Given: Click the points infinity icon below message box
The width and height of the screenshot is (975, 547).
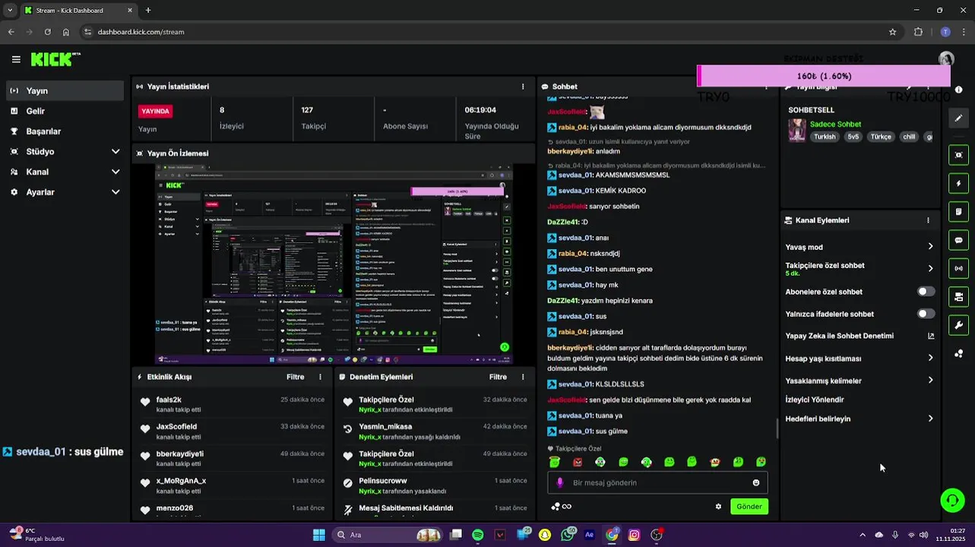Looking at the screenshot, I should [x=562, y=507].
